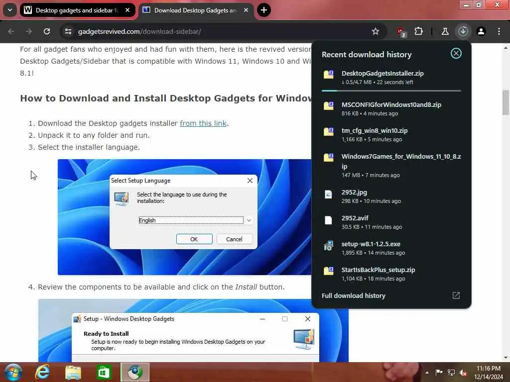Image resolution: width=510 pixels, height=382 pixels.
Task: Open 2952.jpg from download history
Action: [391, 196]
